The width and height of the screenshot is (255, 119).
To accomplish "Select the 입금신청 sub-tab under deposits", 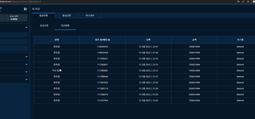I will tap(44, 26).
